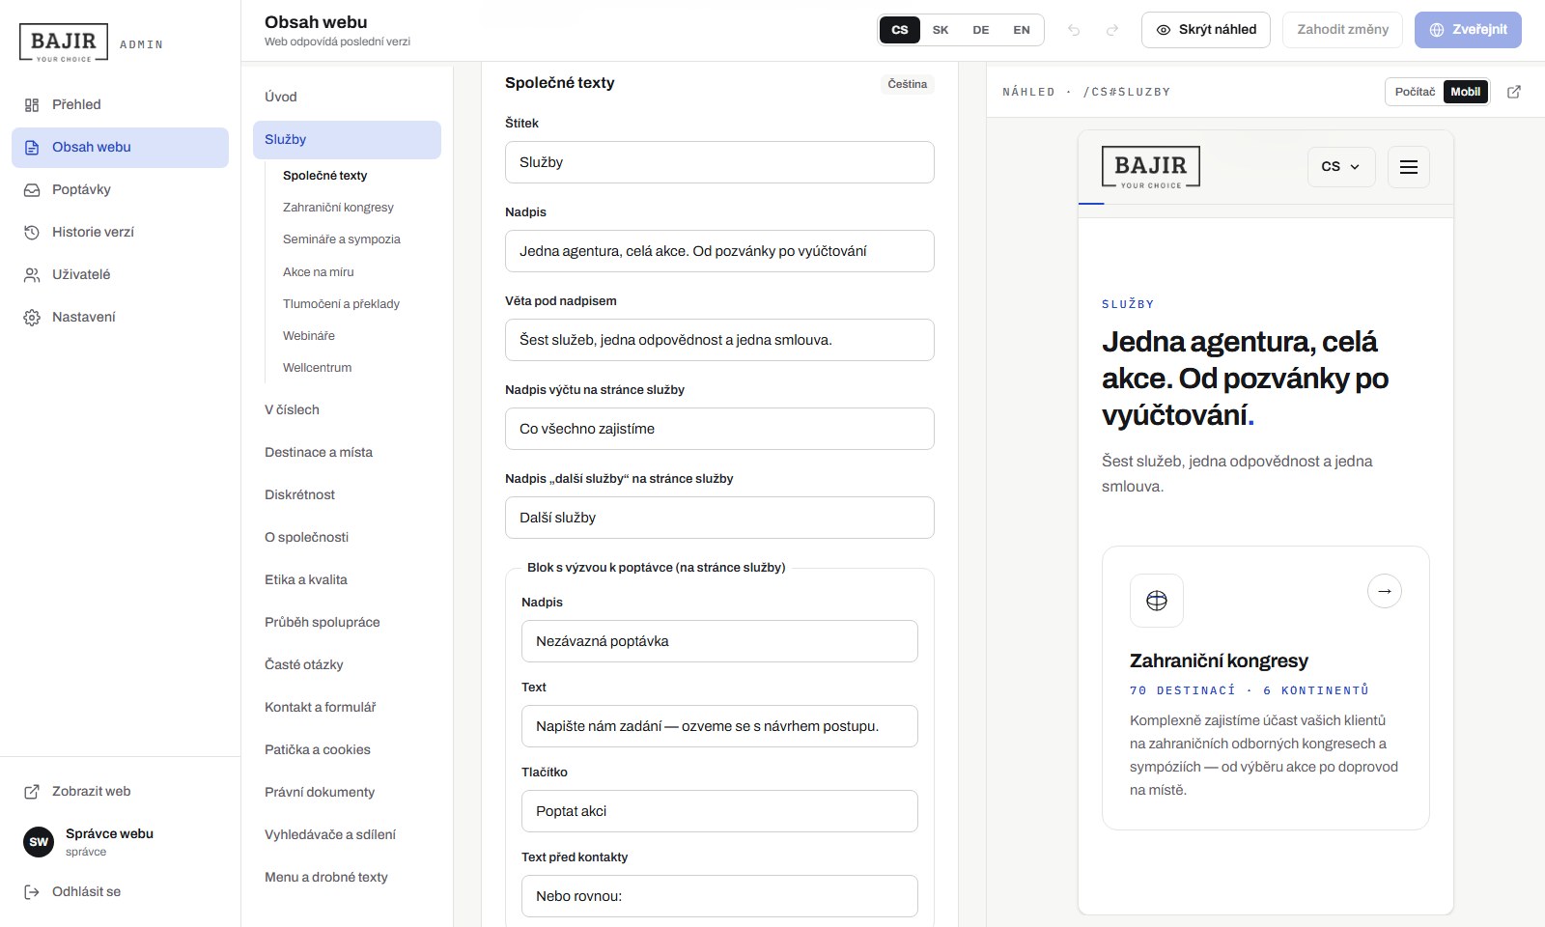
Task: Click the BAJIR logo in preview
Action: pos(1151,167)
